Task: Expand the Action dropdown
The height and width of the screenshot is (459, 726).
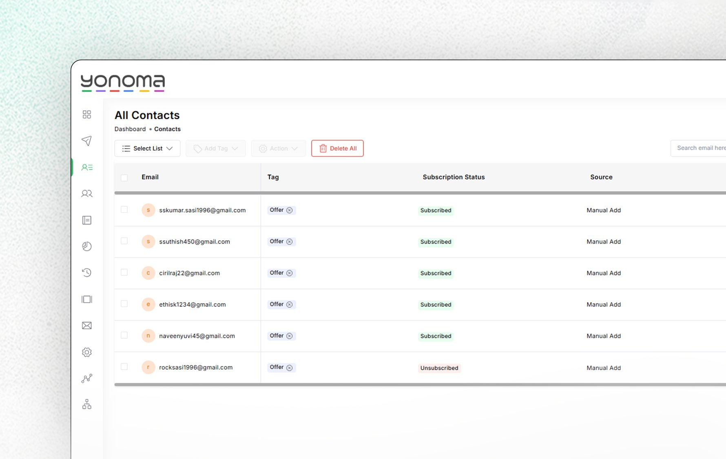Action: point(278,149)
